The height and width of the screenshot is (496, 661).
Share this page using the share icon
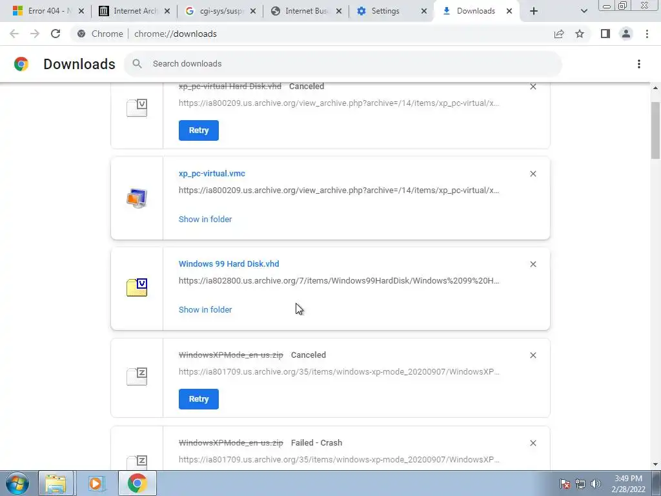(x=559, y=34)
